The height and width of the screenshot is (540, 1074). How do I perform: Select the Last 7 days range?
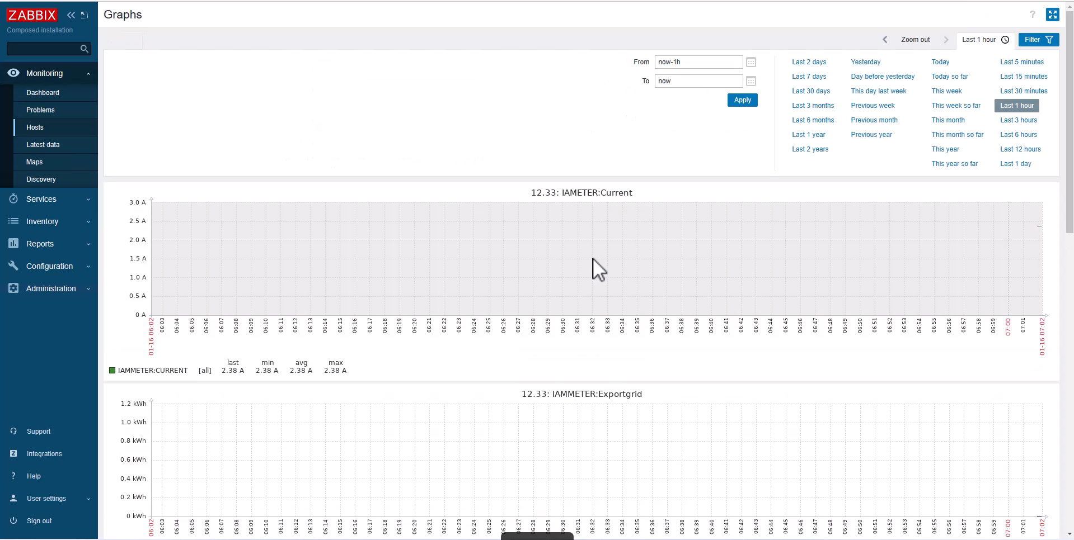click(x=809, y=77)
